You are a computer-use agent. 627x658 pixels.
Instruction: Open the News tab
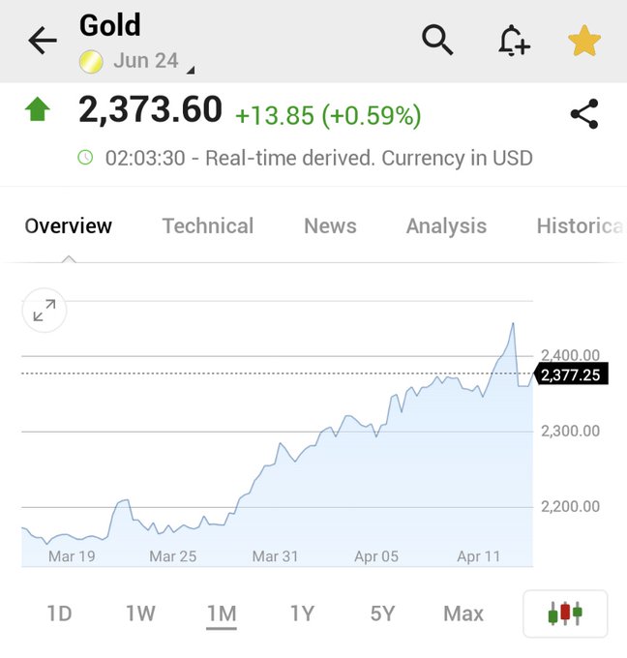(x=330, y=225)
